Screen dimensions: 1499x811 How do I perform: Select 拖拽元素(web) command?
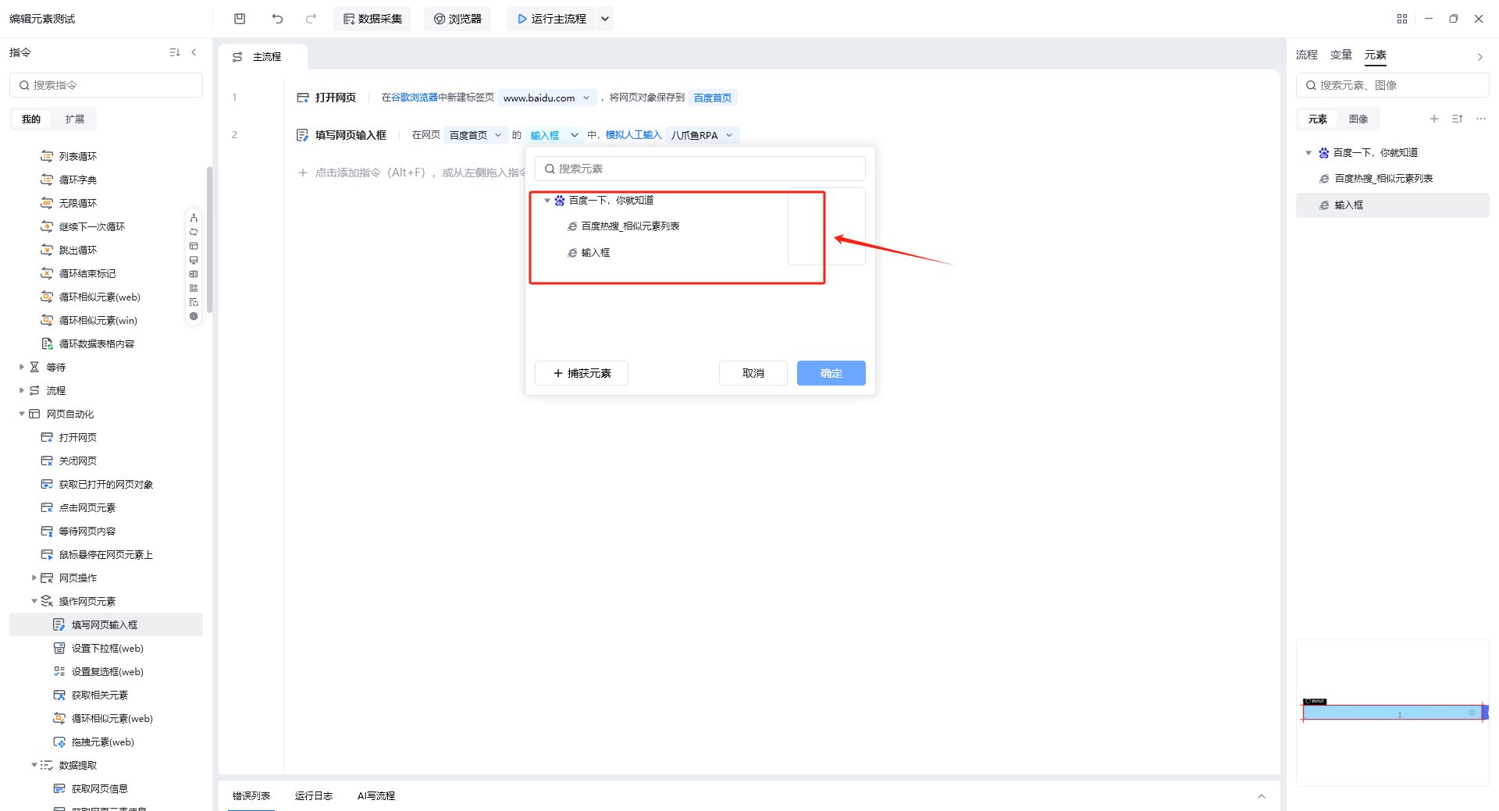click(x=102, y=742)
